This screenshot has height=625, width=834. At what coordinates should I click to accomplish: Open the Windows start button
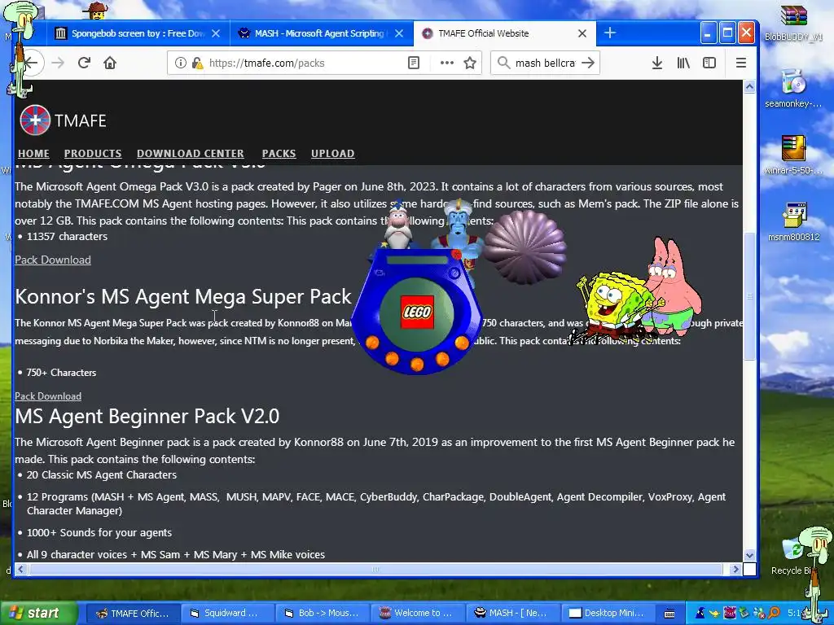click(x=37, y=613)
